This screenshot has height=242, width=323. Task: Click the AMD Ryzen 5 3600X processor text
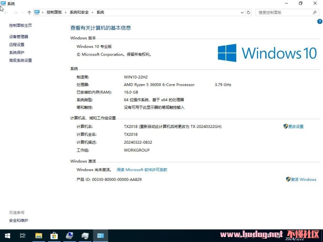pos(159,84)
